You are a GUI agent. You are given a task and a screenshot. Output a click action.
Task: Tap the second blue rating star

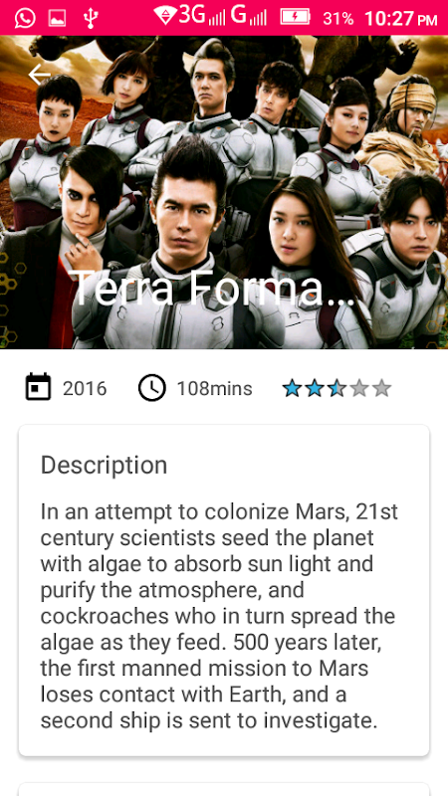coord(315,389)
